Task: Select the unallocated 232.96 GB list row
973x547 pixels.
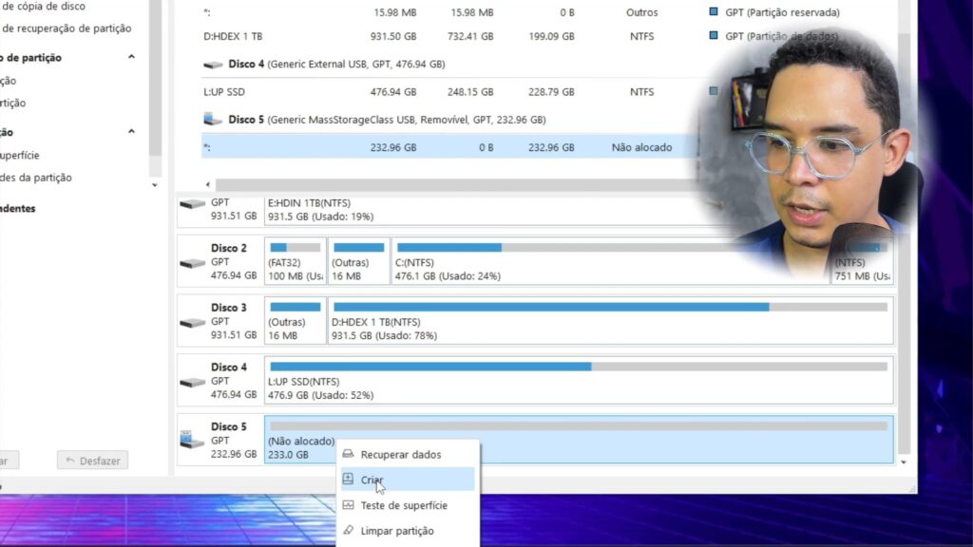Action: pos(449,147)
